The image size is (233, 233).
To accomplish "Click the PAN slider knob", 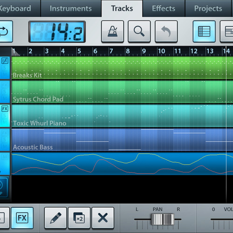I will [x=163, y=219].
